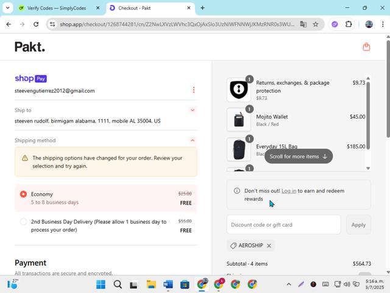Open the three-dot menu beside the email
Image resolution: width=390 pixels, height=293 pixels.
click(x=194, y=90)
